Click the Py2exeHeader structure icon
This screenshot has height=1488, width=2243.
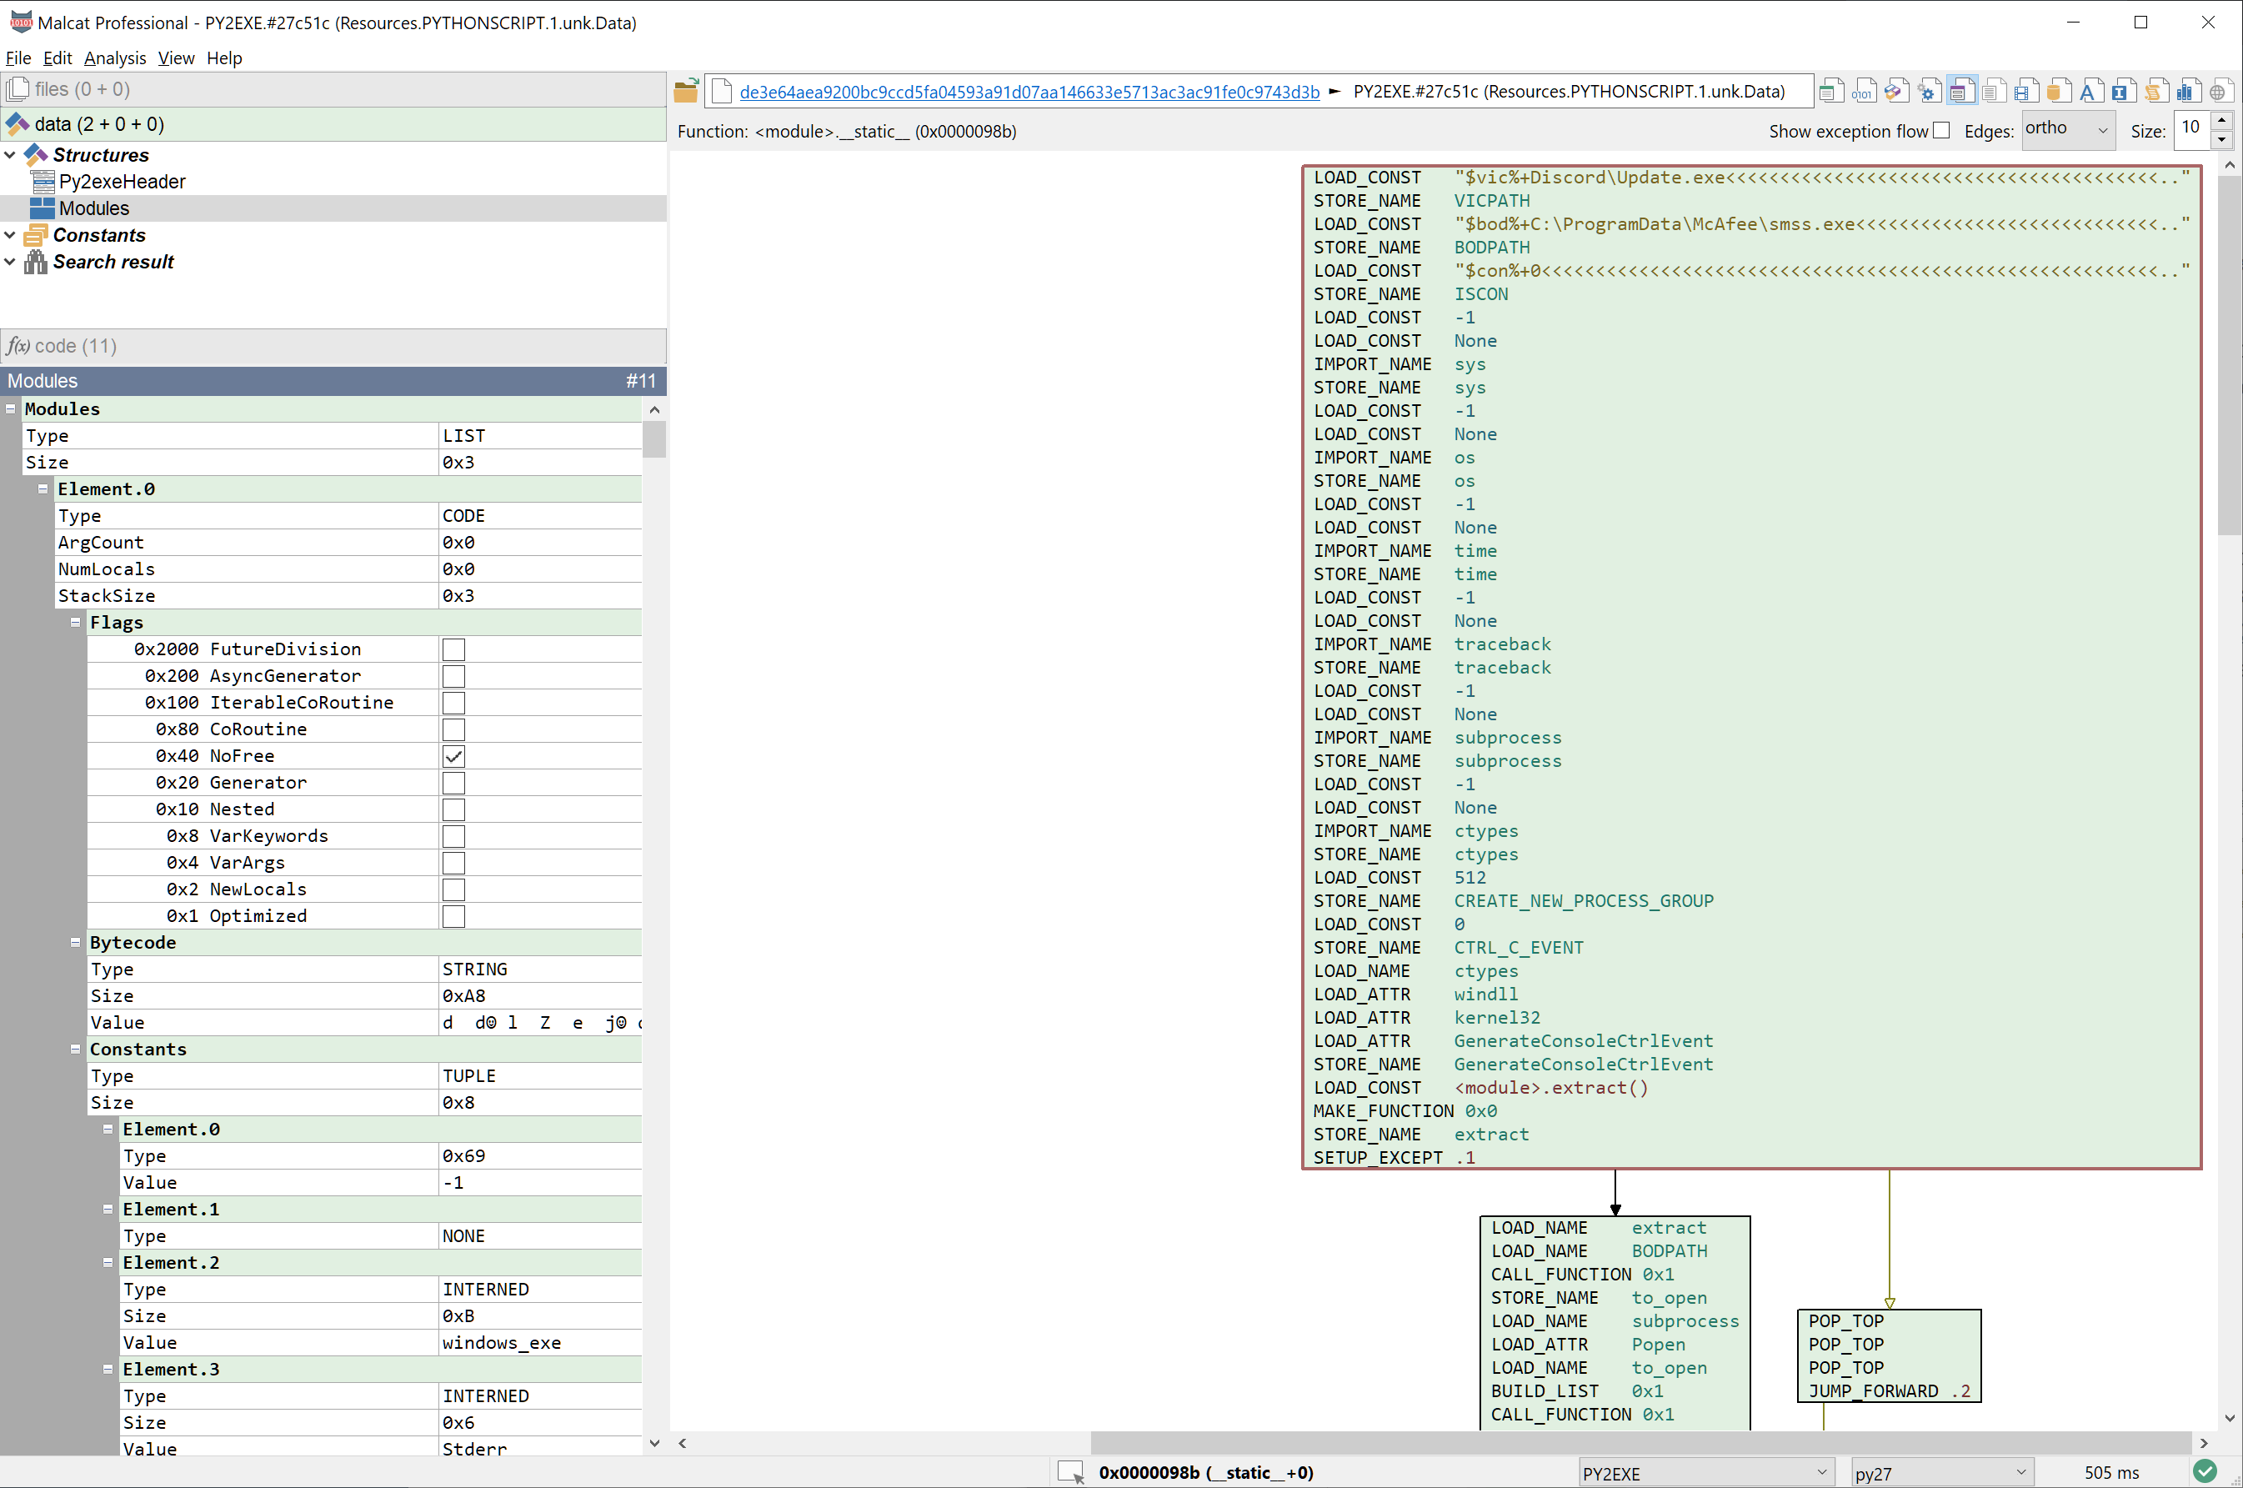43,181
